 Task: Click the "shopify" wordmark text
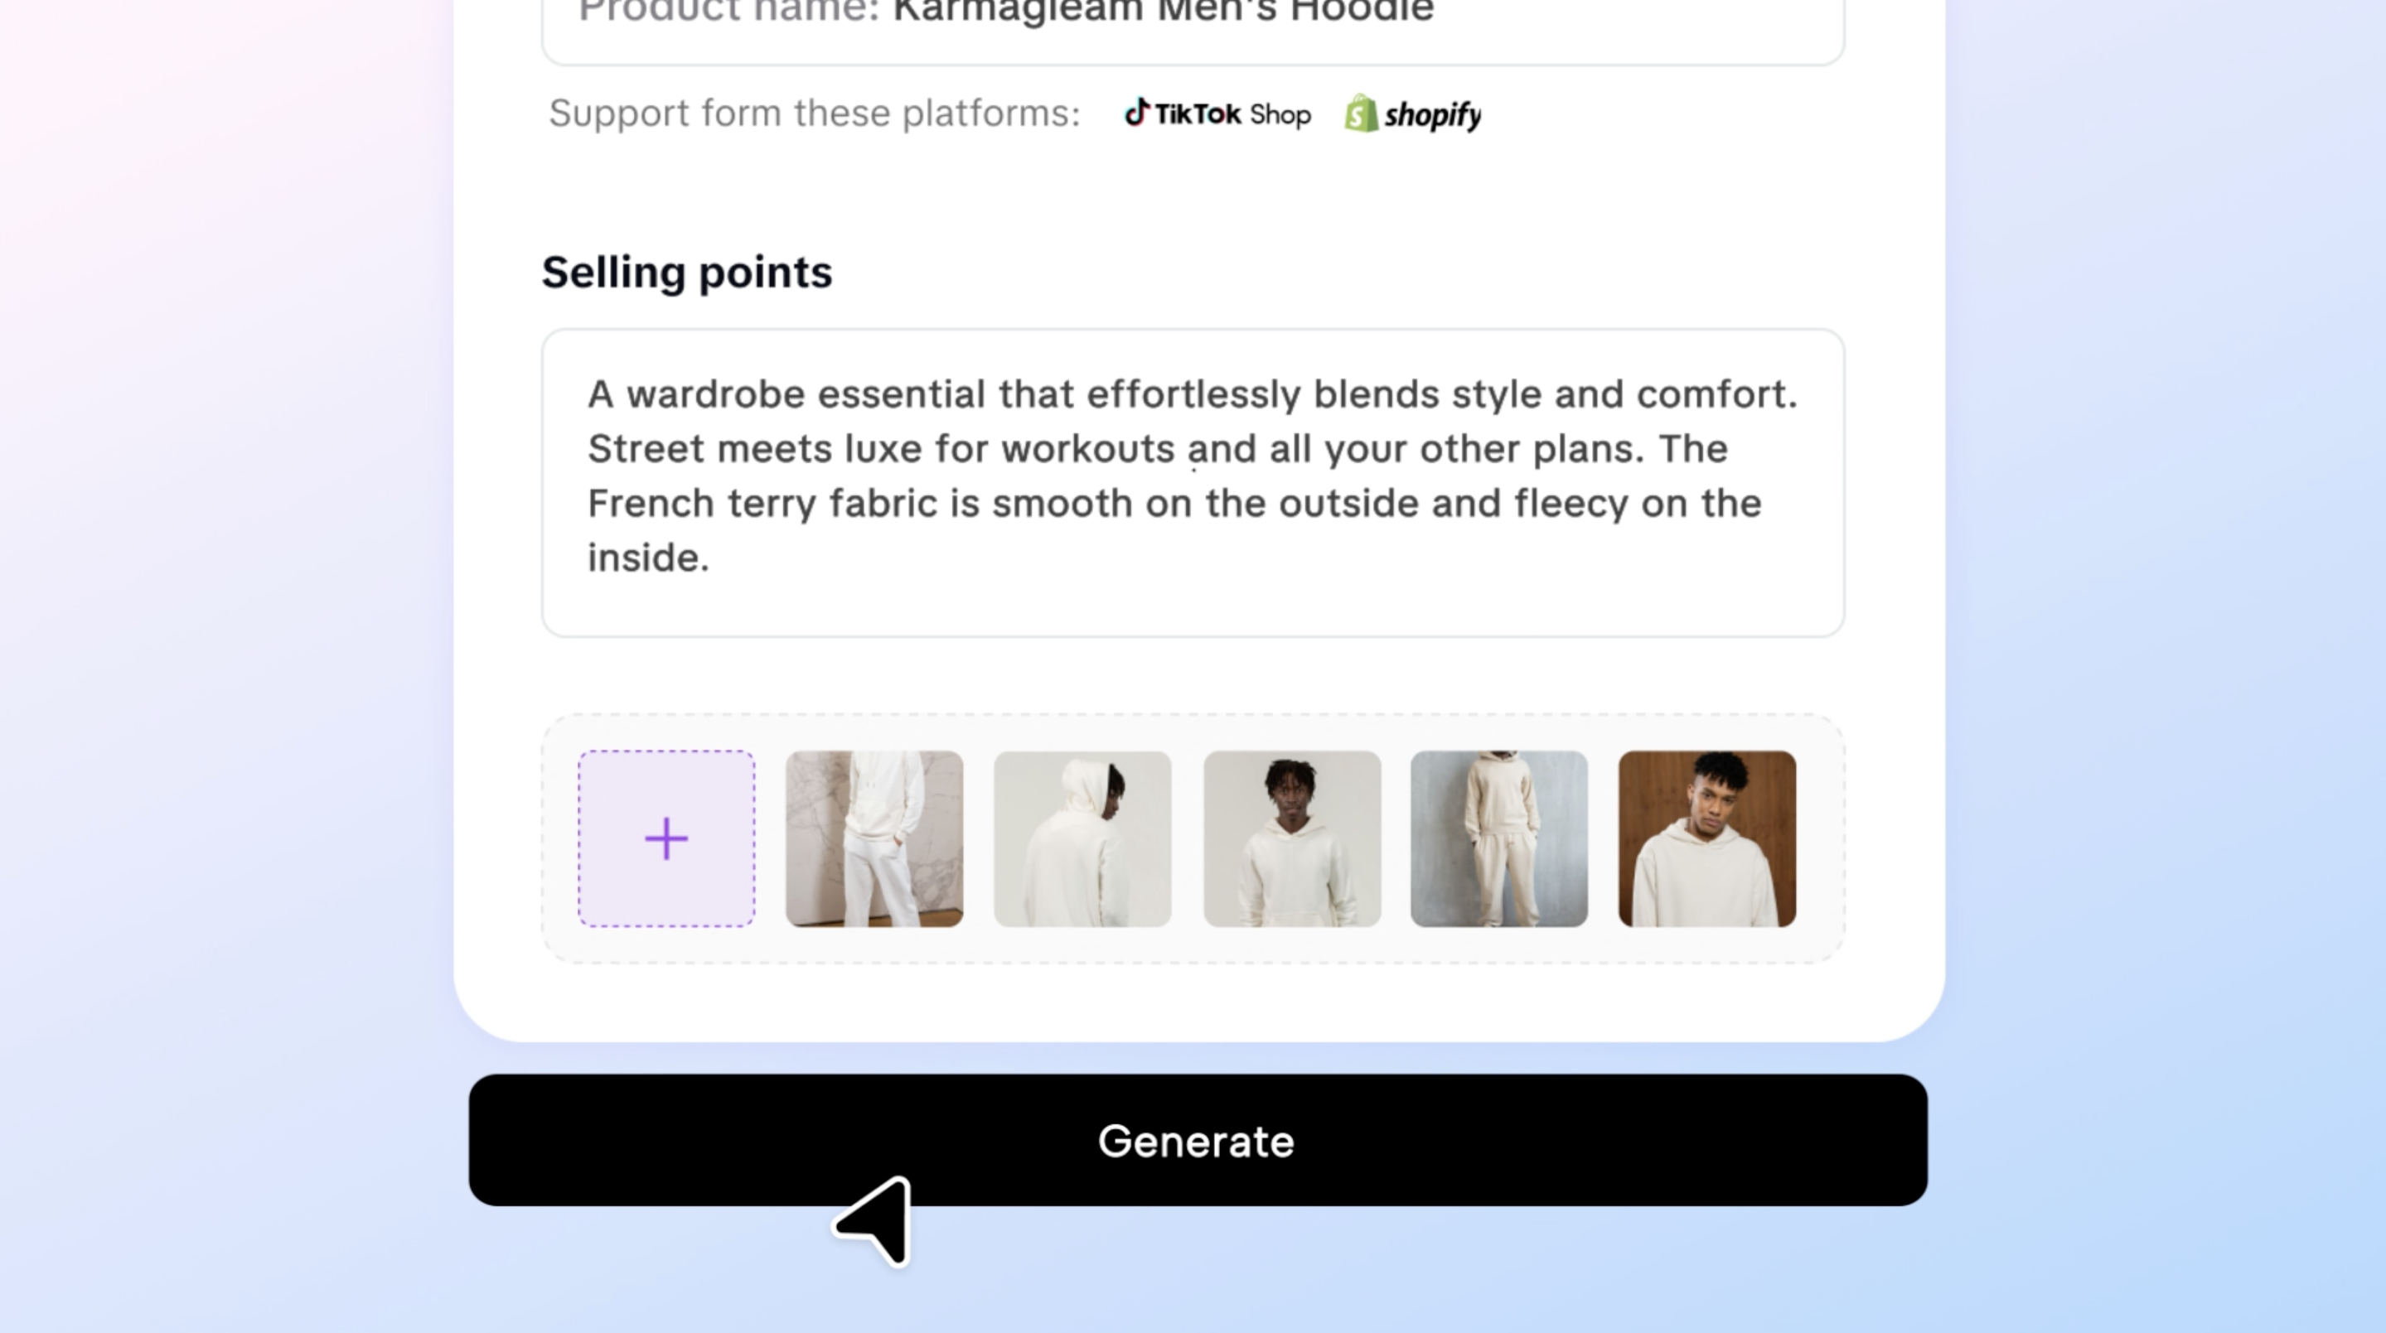[1432, 115]
